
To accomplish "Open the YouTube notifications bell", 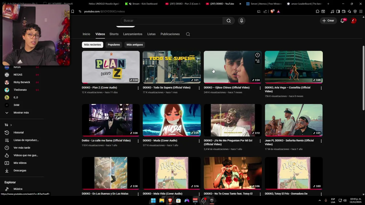I will (x=342, y=20).
